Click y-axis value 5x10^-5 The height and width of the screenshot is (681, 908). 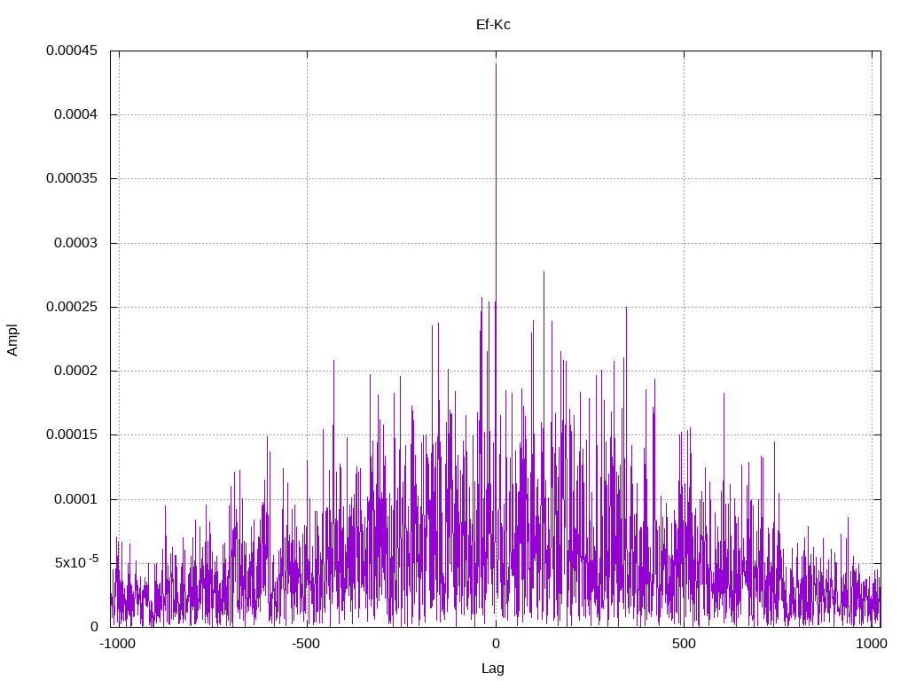point(76,561)
